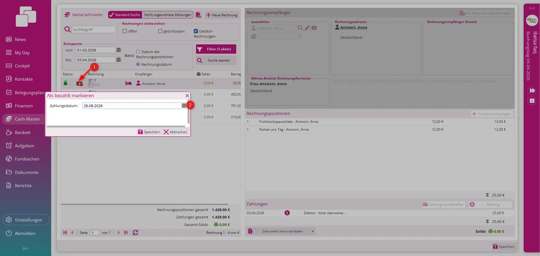
Task: Click the refresh icon in pagination bar
Action: 135,233
